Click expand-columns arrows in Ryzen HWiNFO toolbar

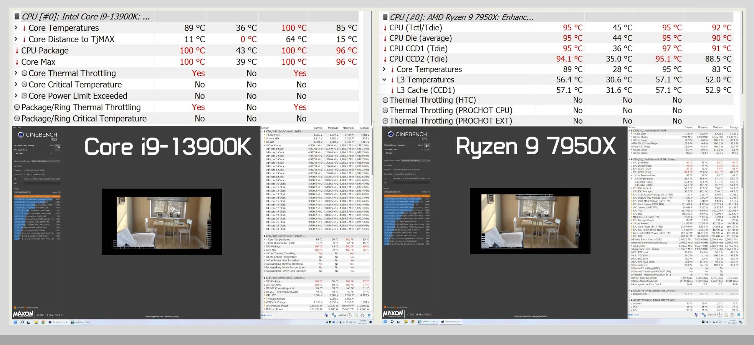(x=631, y=315)
